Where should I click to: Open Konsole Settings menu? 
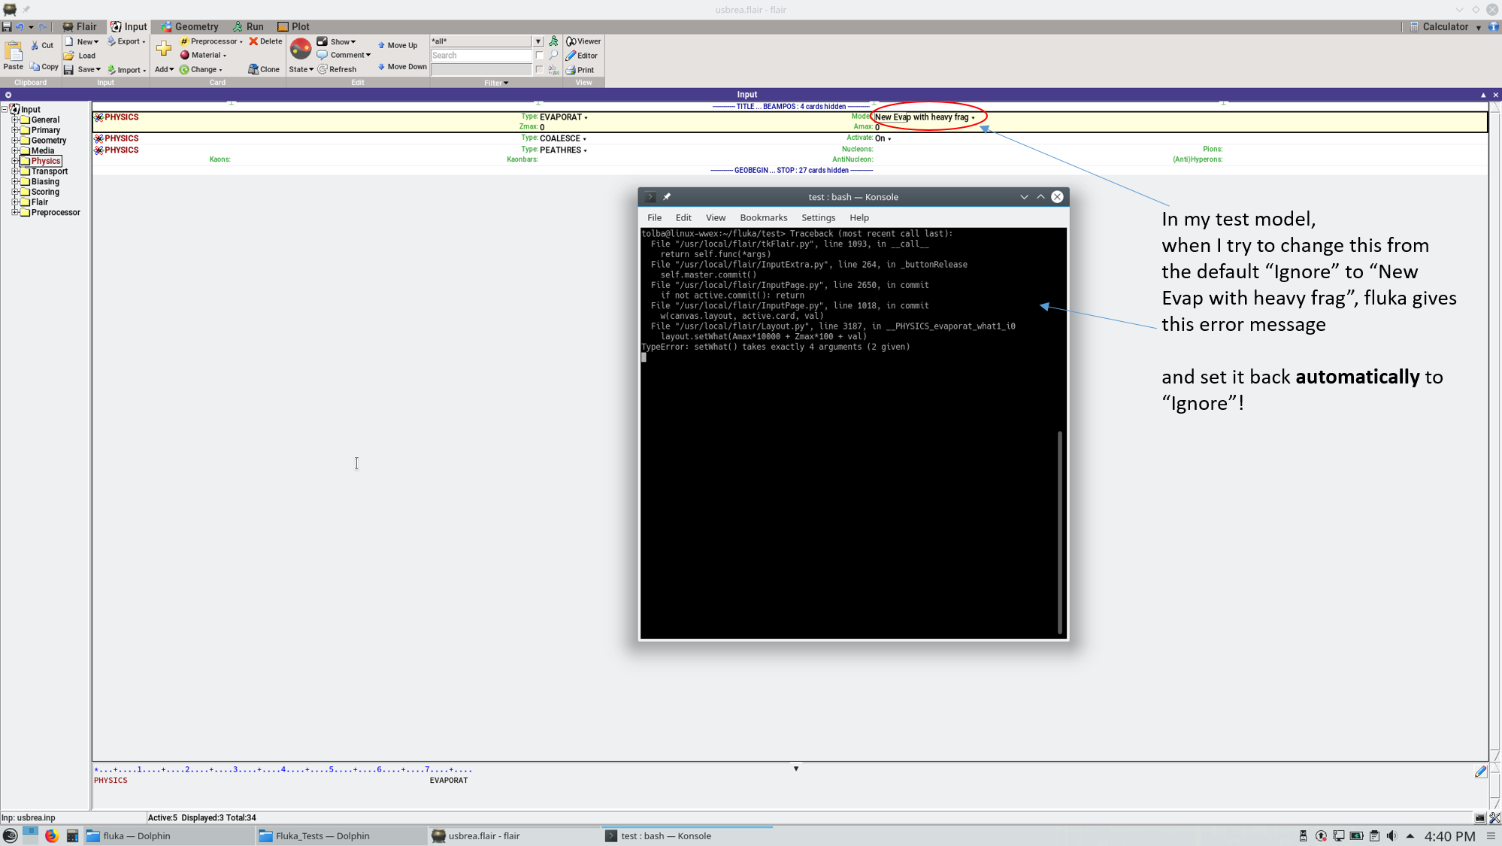[x=818, y=217]
